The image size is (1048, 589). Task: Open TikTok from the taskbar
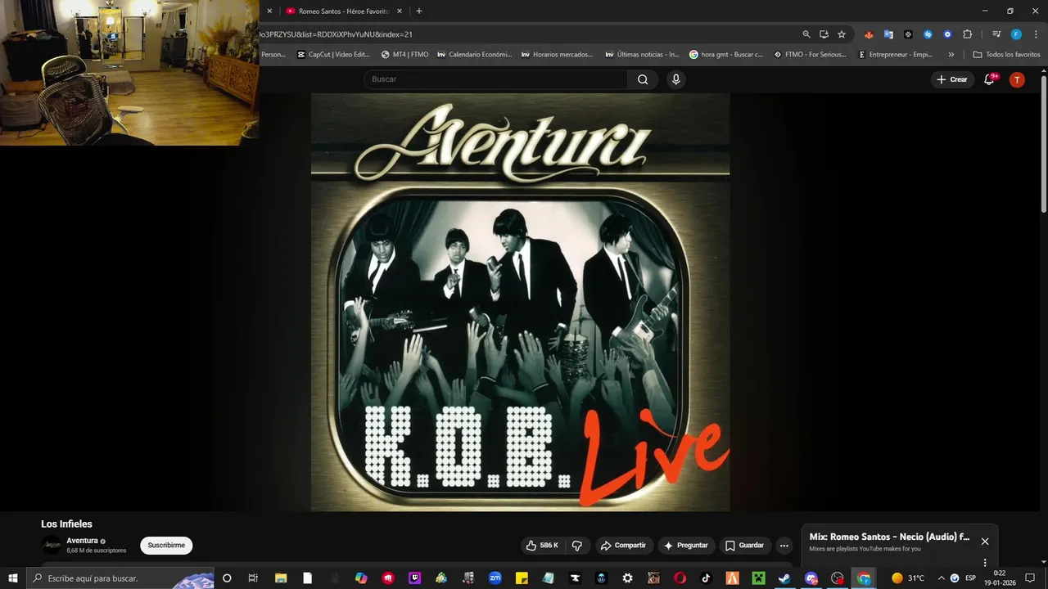pyautogui.click(x=706, y=578)
